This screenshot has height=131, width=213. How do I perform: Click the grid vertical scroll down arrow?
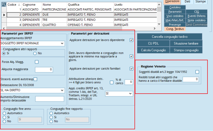point(159,24)
